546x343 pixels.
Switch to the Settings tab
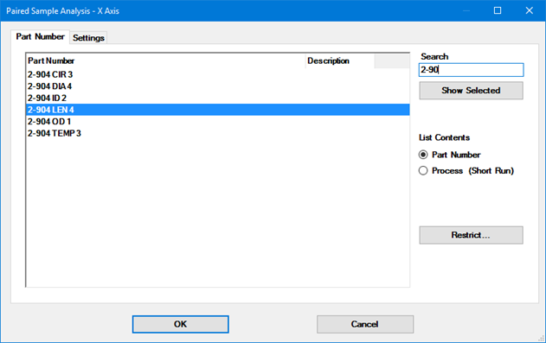(88, 37)
